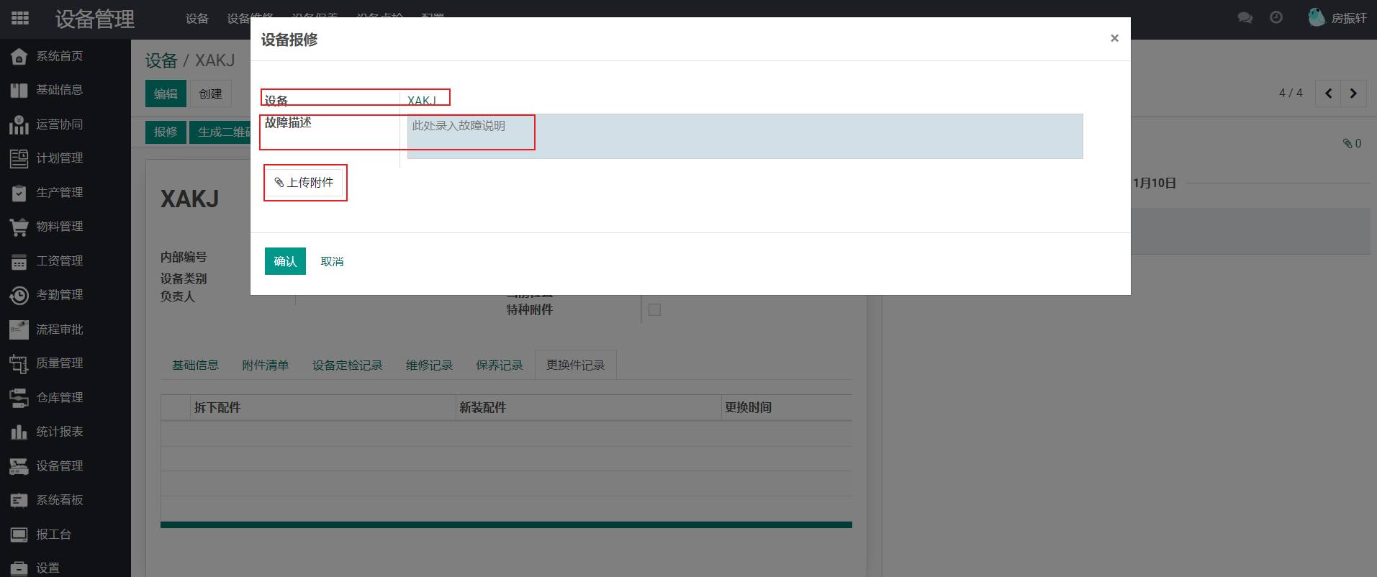Open 运营协同 from the sidebar icon

(x=19, y=124)
